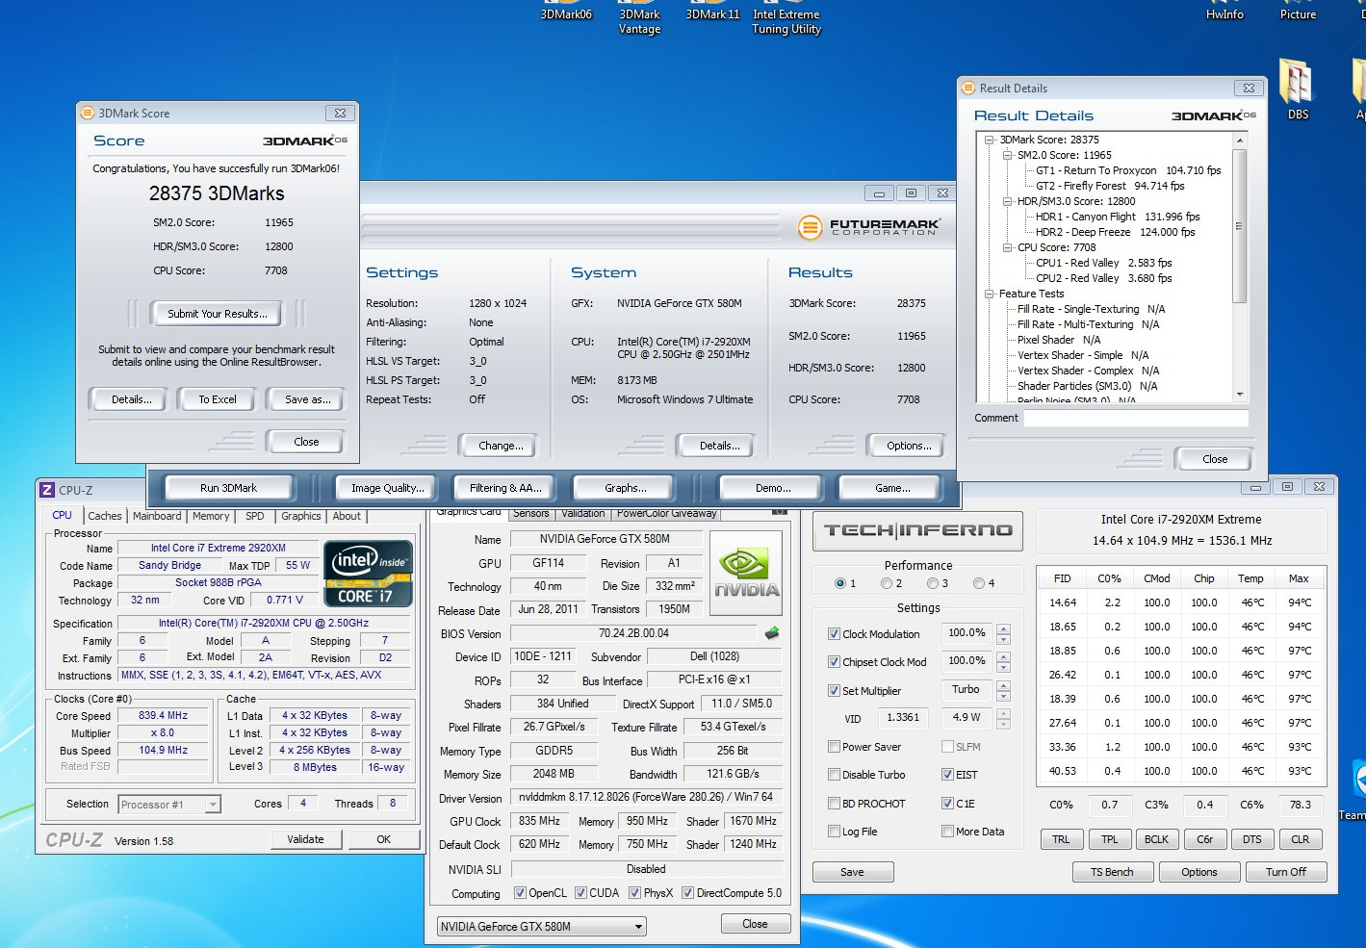1366x948 pixels.
Task: Toggle the EIST checkbox
Action: tap(947, 775)
